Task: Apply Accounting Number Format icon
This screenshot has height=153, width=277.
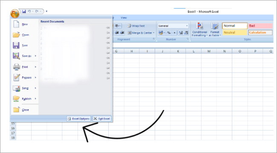Action: [x=161, y=33]
